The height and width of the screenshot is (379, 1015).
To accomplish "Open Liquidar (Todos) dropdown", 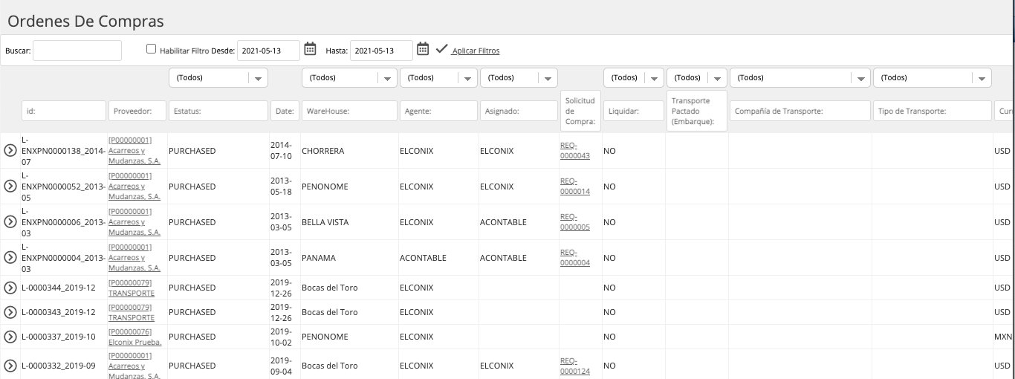I will click(634, 77).
